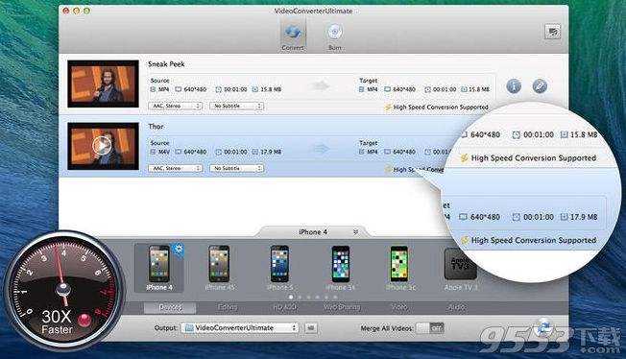
Task: Open the edit tool for Sneak Peek
Action: pos(540,85)
